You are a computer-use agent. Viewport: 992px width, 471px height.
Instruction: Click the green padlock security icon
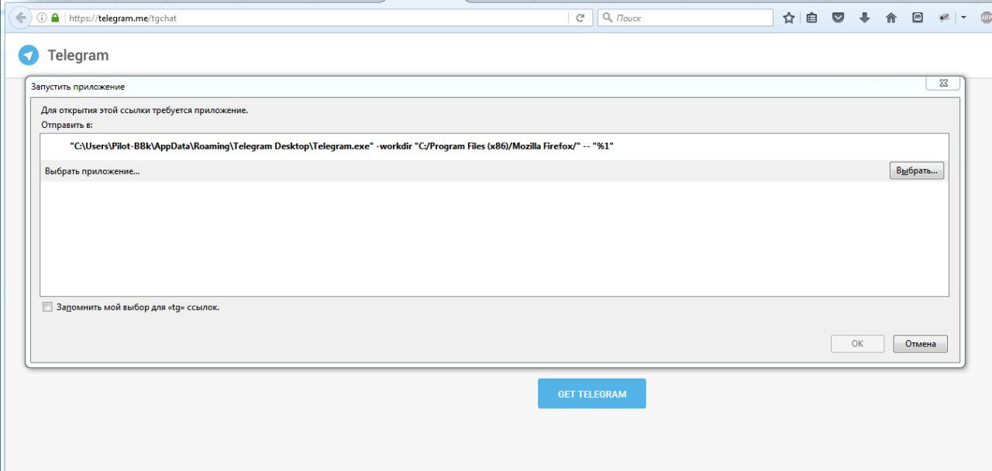(x=55, y=18)
